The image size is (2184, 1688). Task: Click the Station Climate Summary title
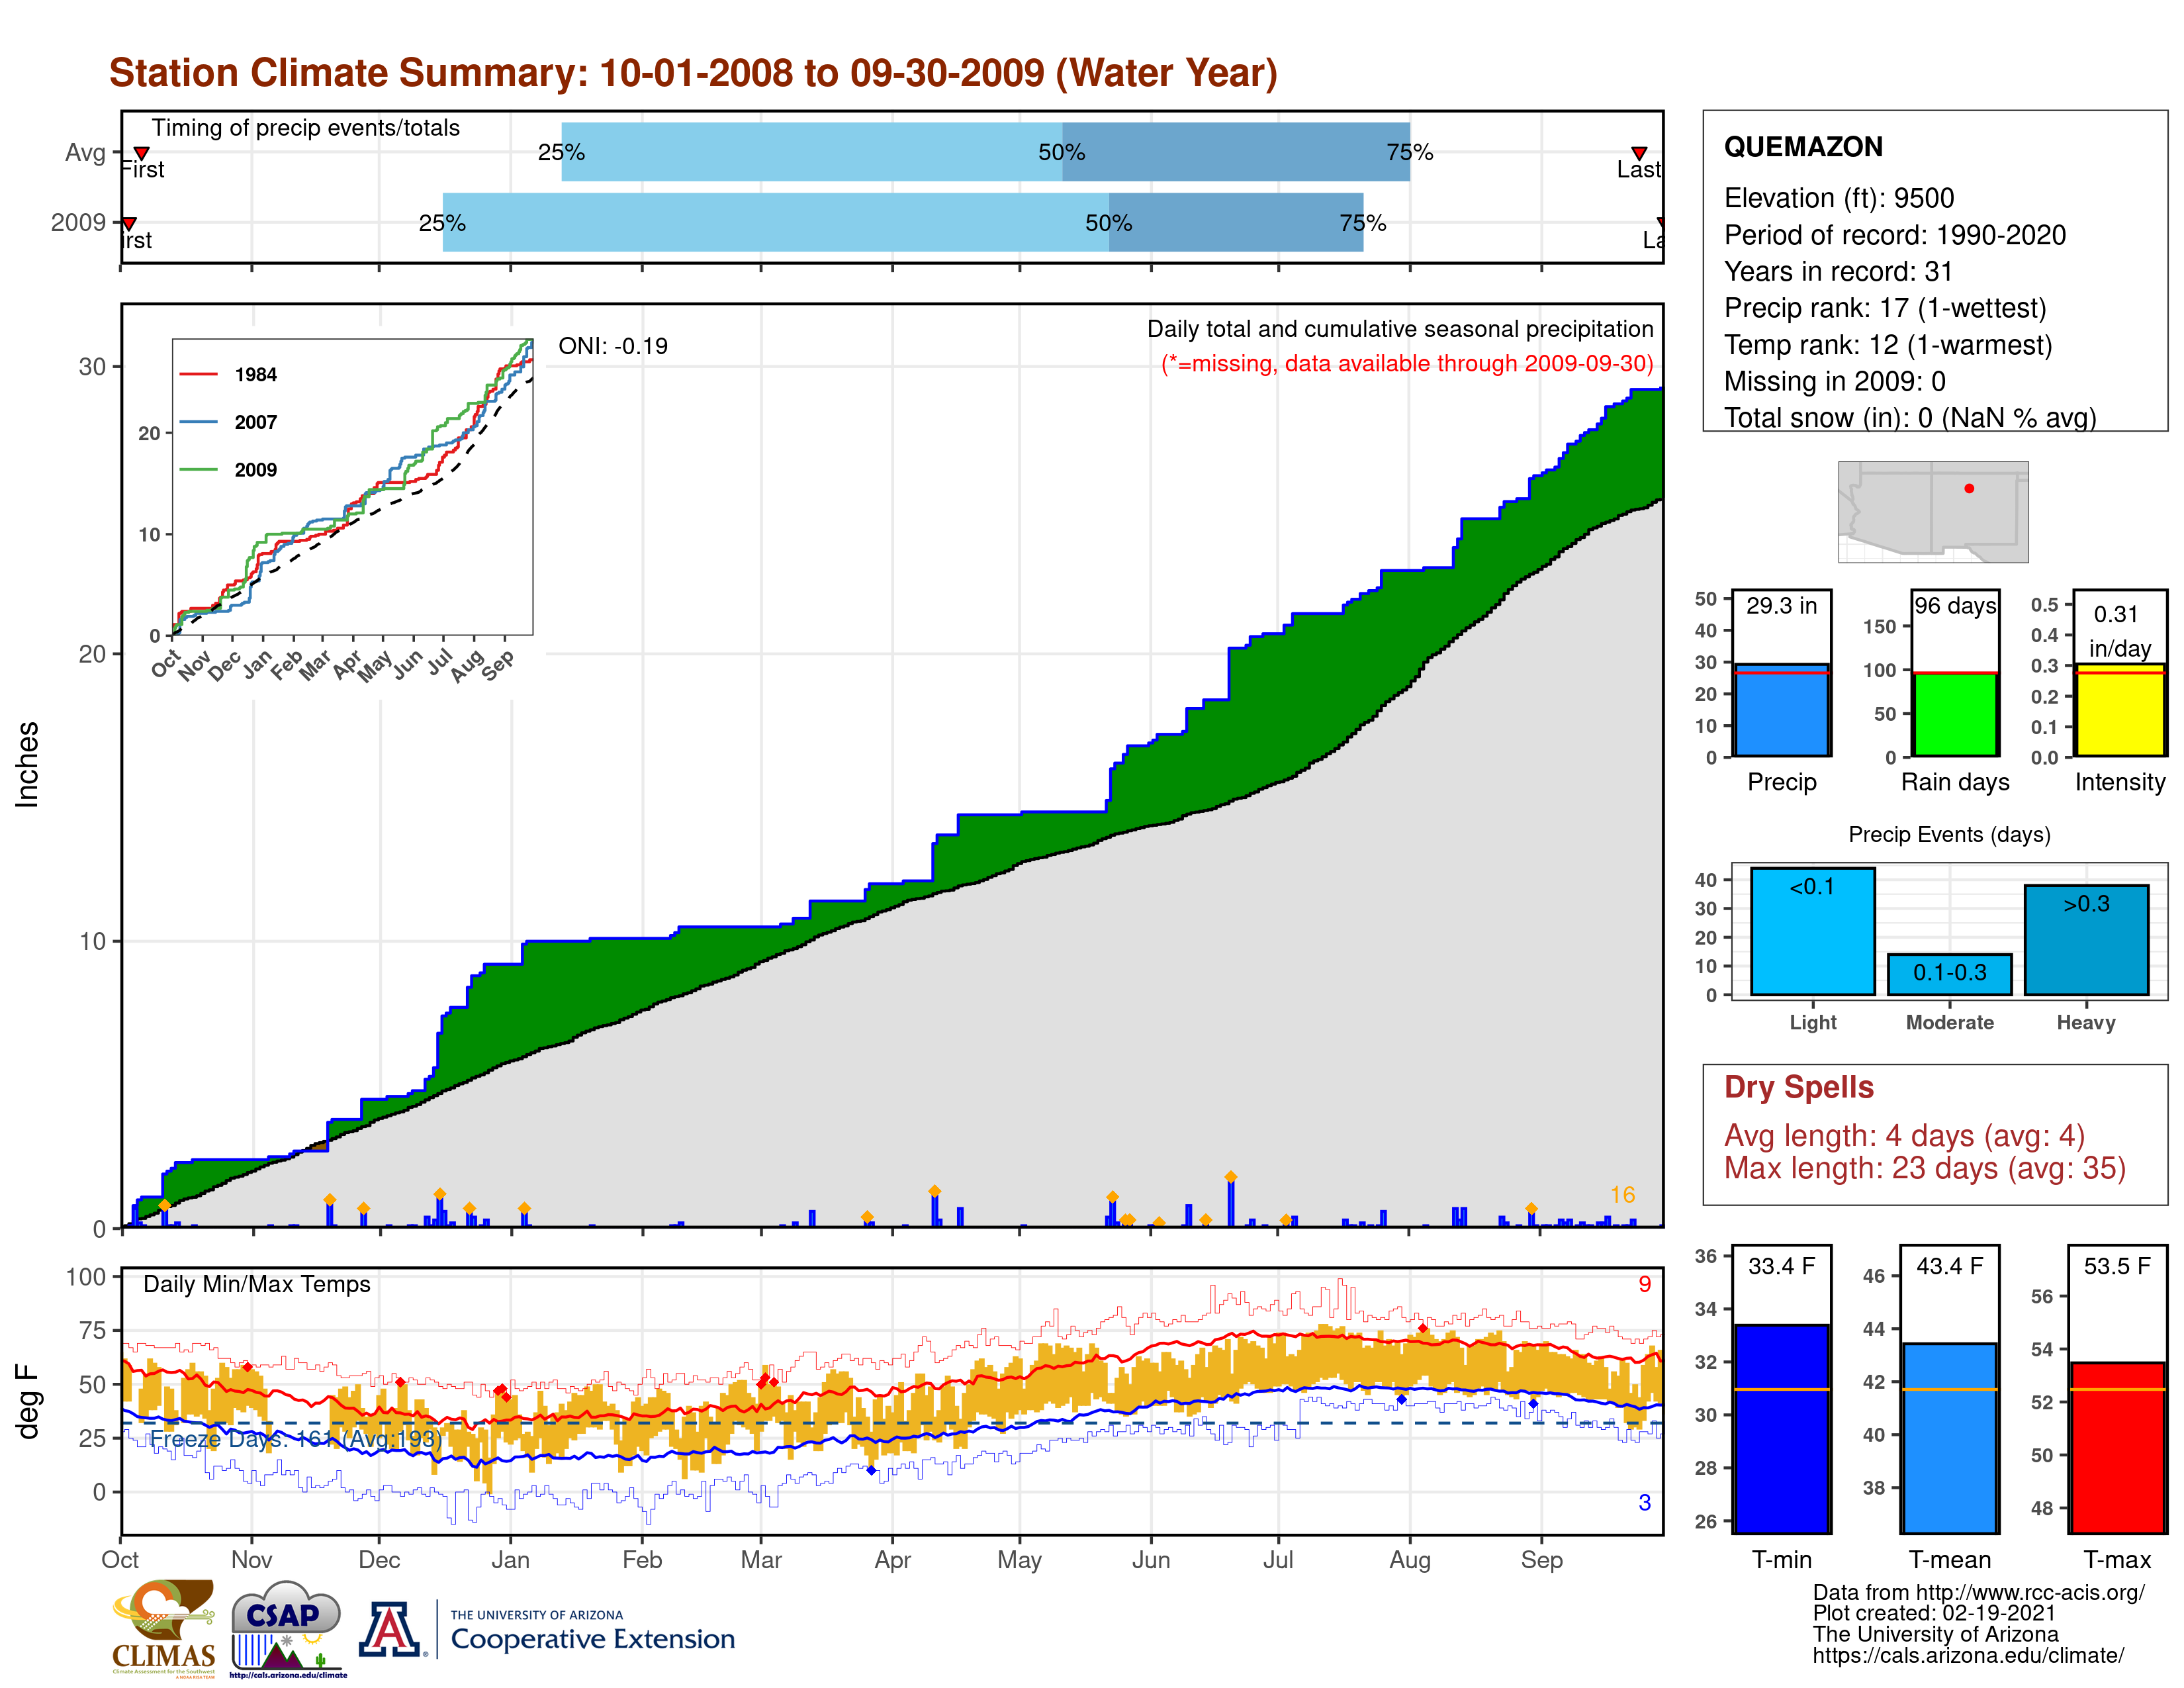point(693,73)
